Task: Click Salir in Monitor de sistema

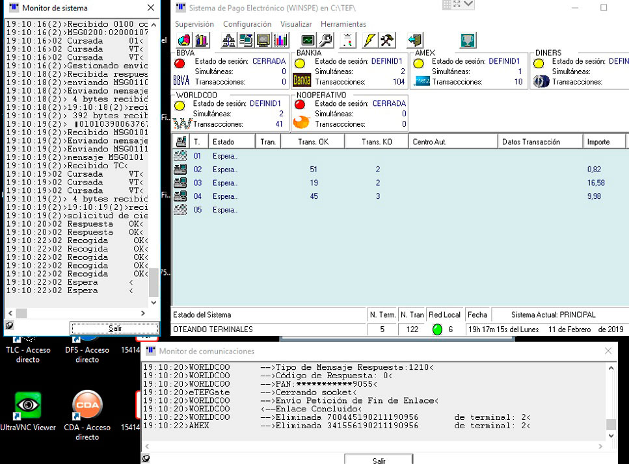Action: point(114,328)
